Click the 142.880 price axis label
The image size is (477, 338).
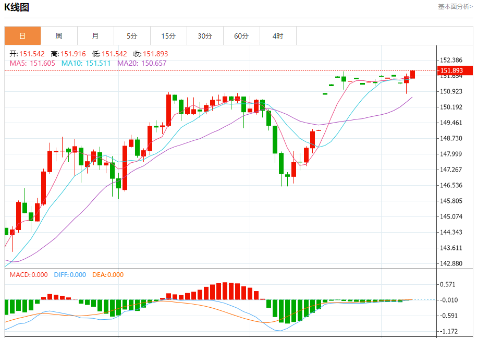pyautogui.click(x=451, y=263)
